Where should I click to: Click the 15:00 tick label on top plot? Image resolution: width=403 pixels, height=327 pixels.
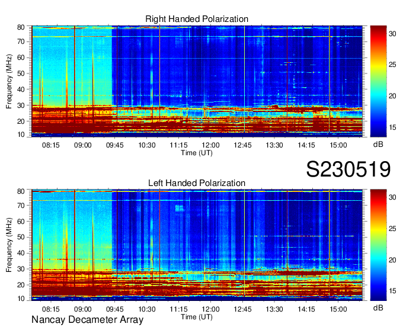coord(338,145)
